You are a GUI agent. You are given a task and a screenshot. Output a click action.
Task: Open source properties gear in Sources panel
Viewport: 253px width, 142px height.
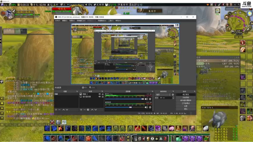point(88,109)
